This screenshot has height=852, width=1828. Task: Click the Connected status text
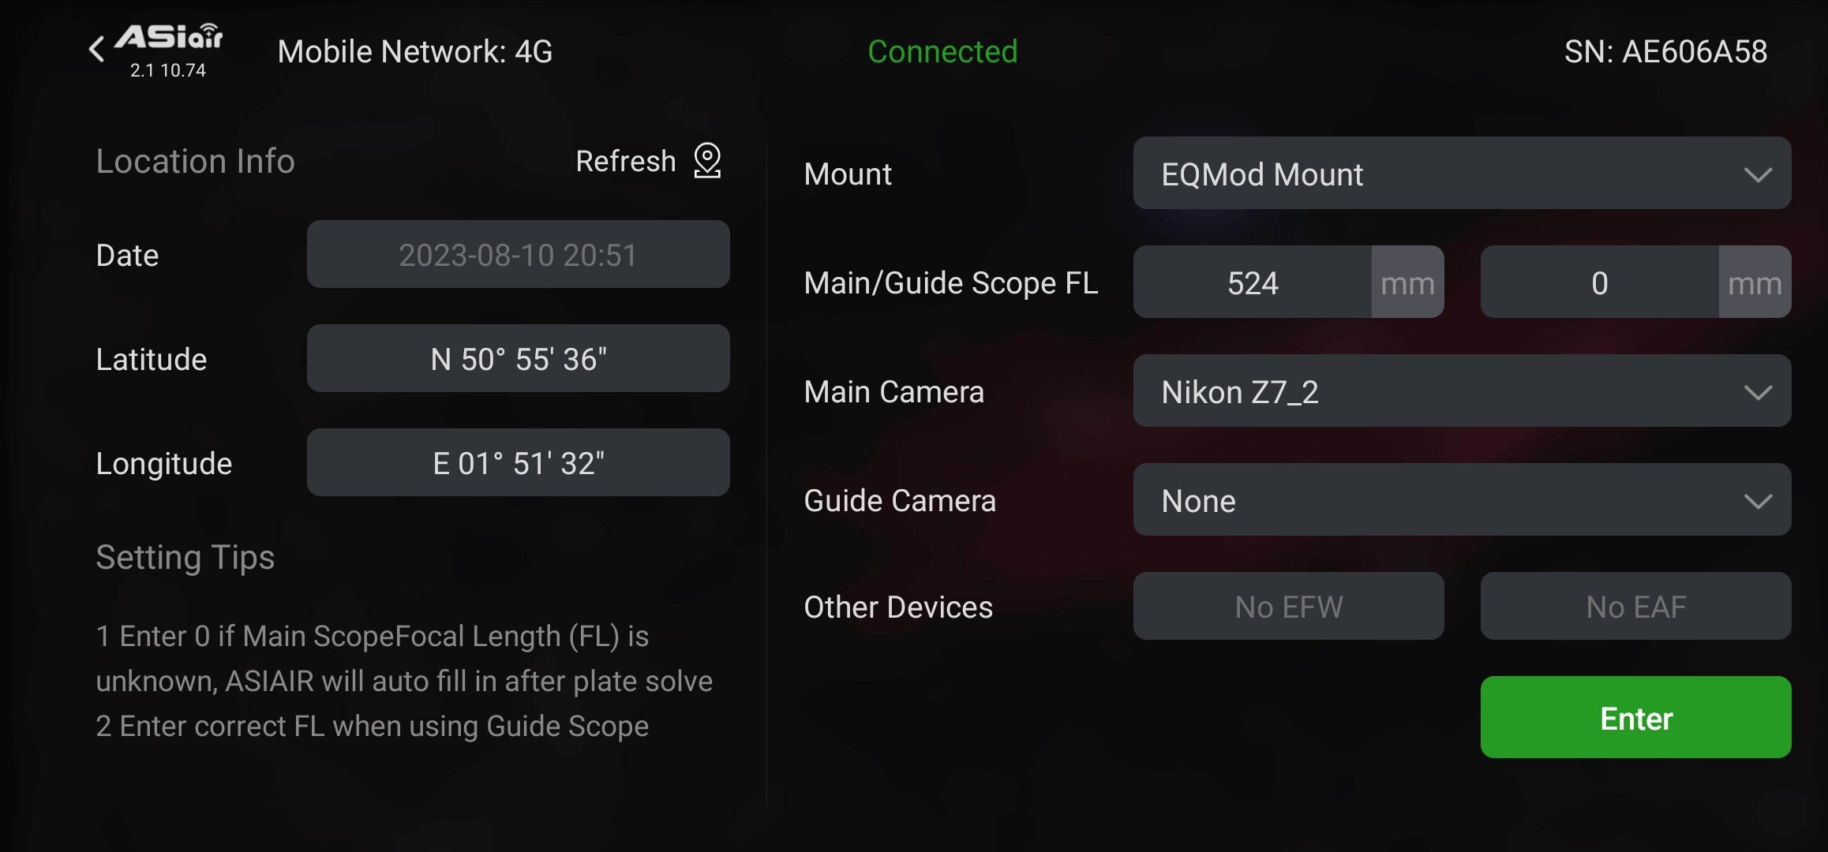pos(942,52)
